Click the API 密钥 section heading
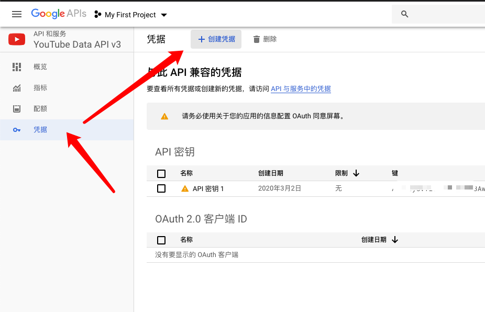The image size is (485, 312). pos(175,152)
